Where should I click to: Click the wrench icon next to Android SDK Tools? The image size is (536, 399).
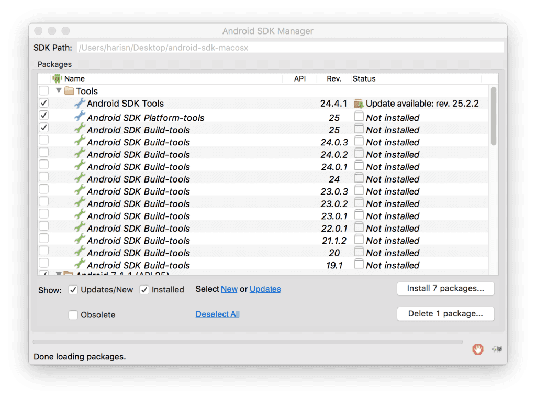click(x=79, y=103)
